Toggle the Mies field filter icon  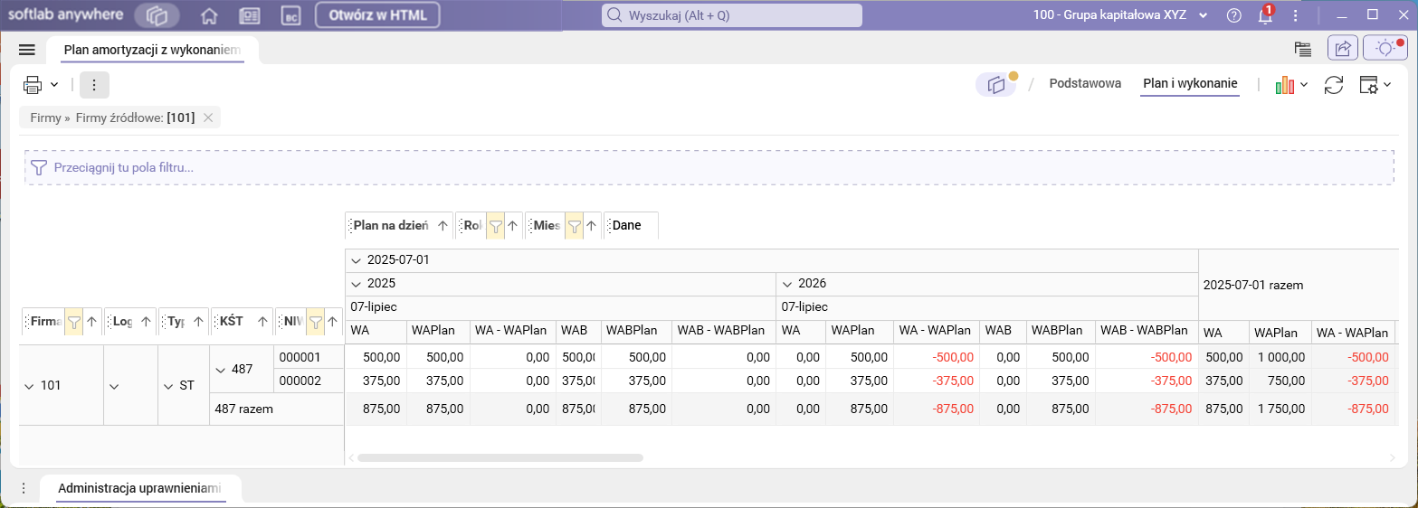(x=574, y=225)
